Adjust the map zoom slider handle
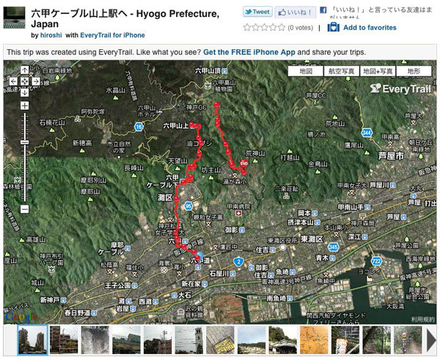This screenshot has height=357, width=440. click(24, 142)
